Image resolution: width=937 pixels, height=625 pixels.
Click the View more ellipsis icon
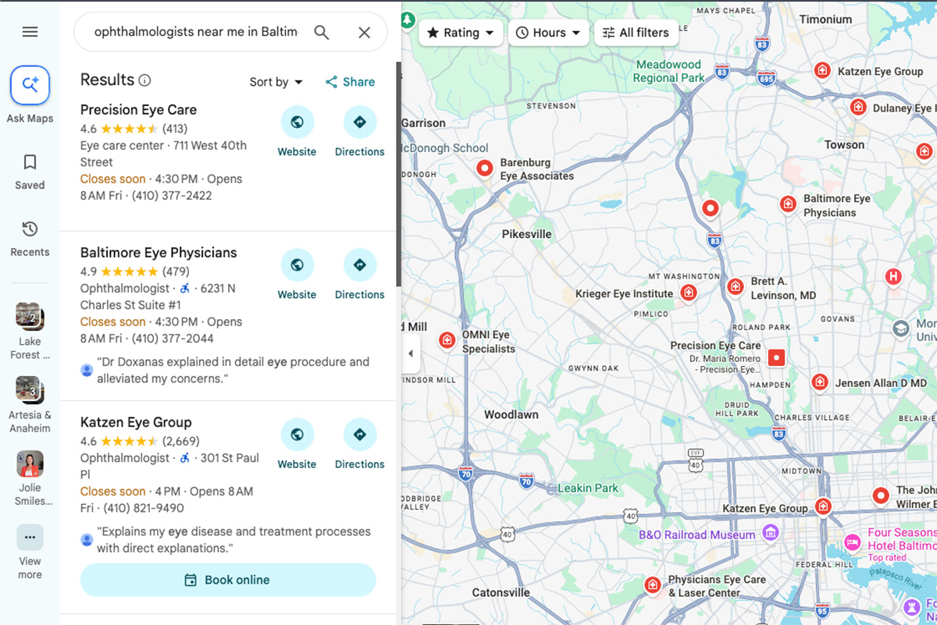pos(30,537)
